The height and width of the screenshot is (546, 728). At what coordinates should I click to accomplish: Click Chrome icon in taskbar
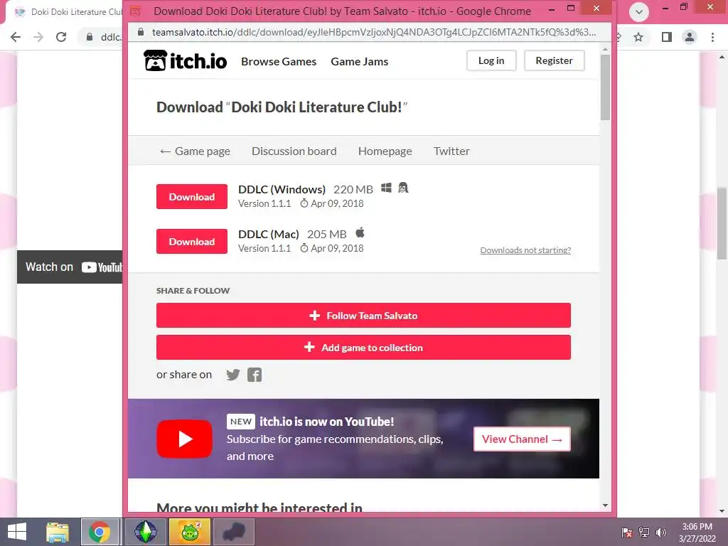(x=100, y=532)
